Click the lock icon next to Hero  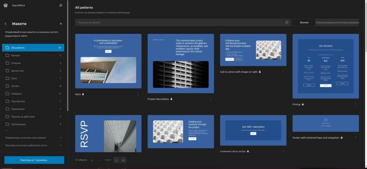(x=83, y=94)
